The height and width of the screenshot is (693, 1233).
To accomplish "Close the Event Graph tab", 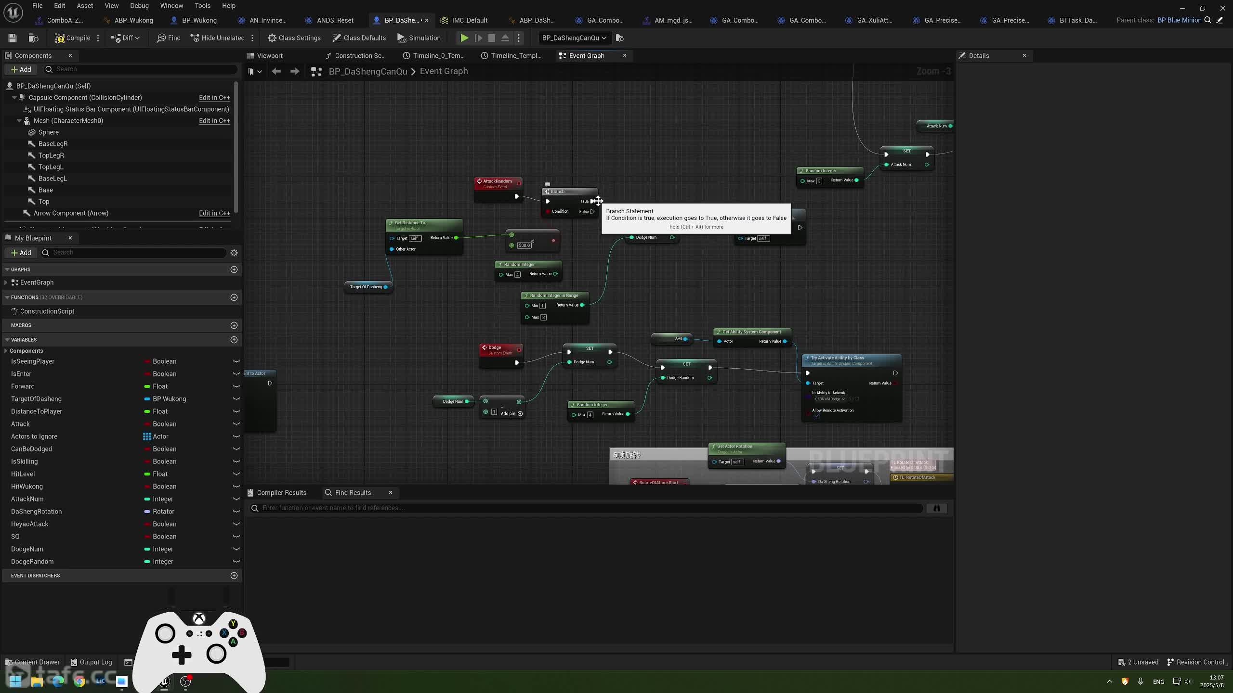I will 625,56.
